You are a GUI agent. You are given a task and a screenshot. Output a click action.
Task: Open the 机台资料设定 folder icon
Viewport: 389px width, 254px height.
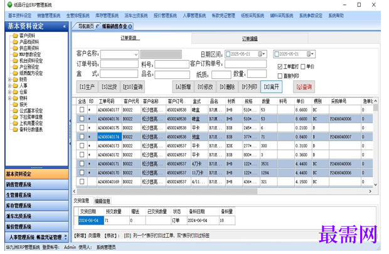click(15, 61)
